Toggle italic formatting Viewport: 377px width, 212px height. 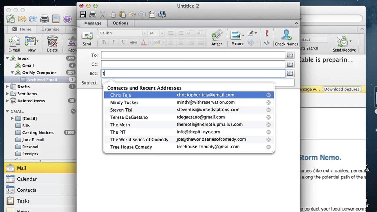coord(113,42)
